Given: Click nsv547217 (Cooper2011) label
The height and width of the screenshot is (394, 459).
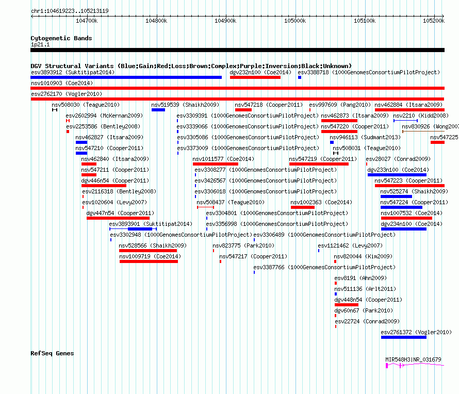Looking at the screenshot, I should click(x=253, y=256).
